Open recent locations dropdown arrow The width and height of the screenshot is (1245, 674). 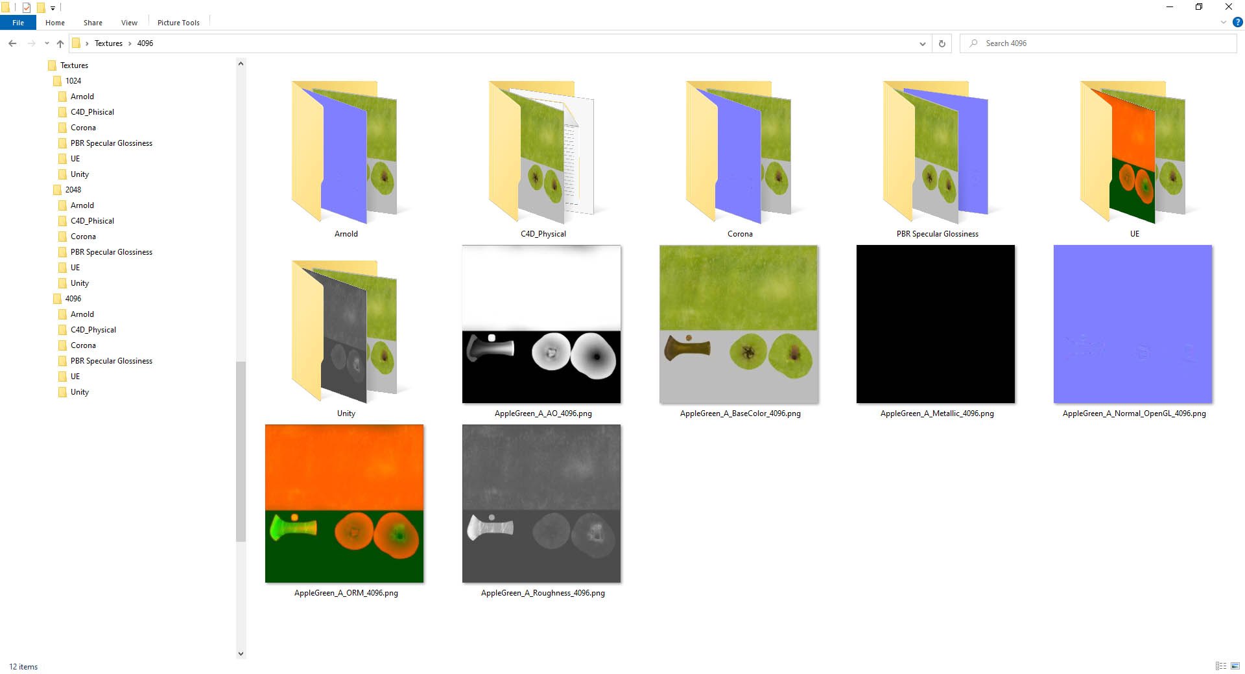pyautogui.click(x=47, y=43)
